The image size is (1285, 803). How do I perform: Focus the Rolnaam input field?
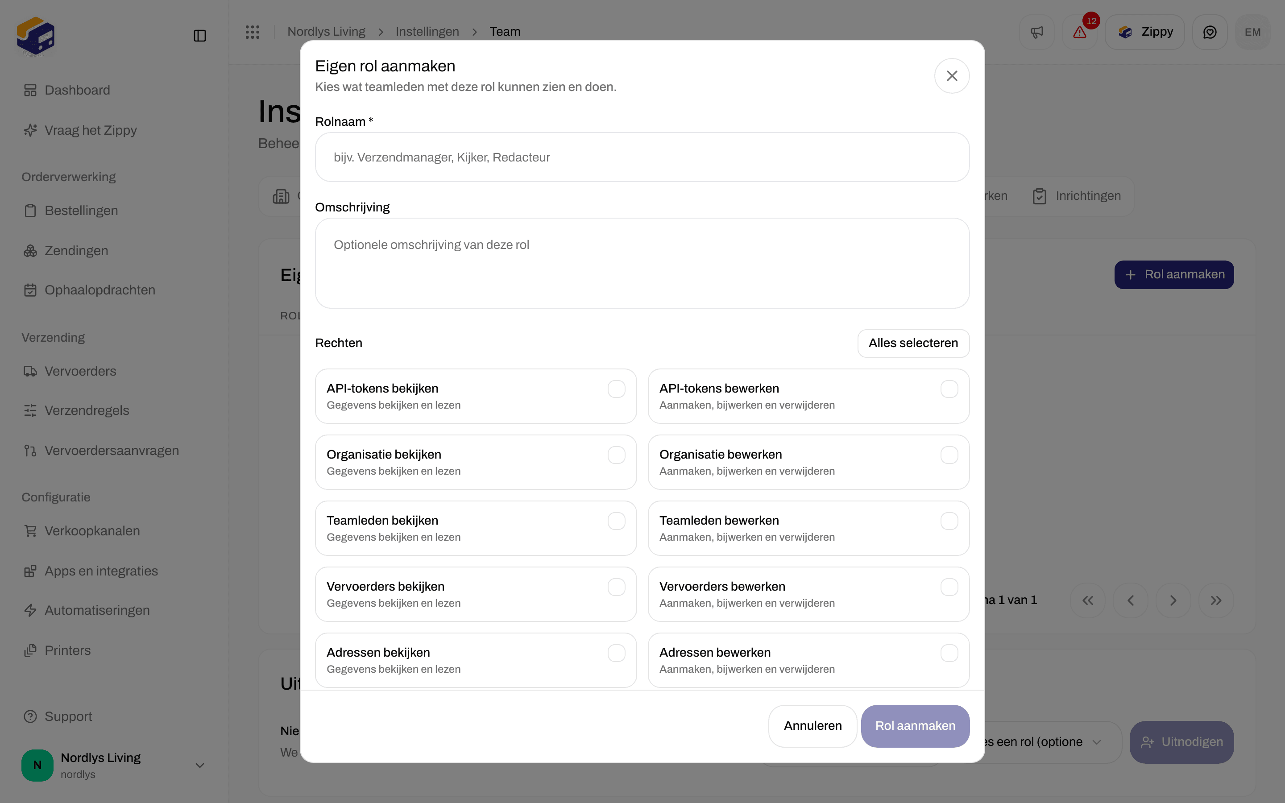point(642,157)
